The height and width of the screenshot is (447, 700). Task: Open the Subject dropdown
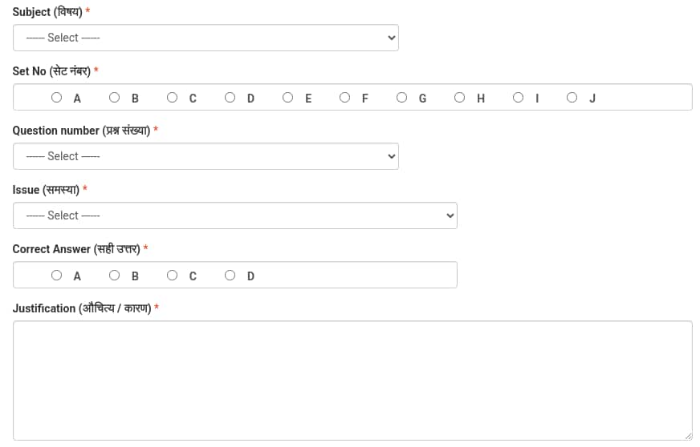(206, 38)
